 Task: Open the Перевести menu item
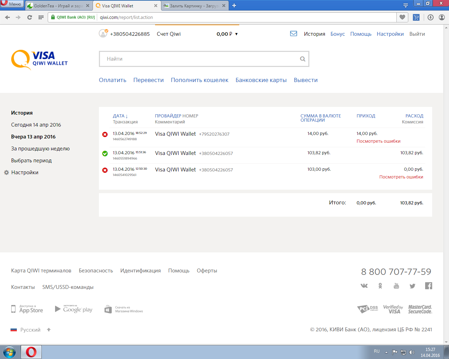[x=148, y=80]
